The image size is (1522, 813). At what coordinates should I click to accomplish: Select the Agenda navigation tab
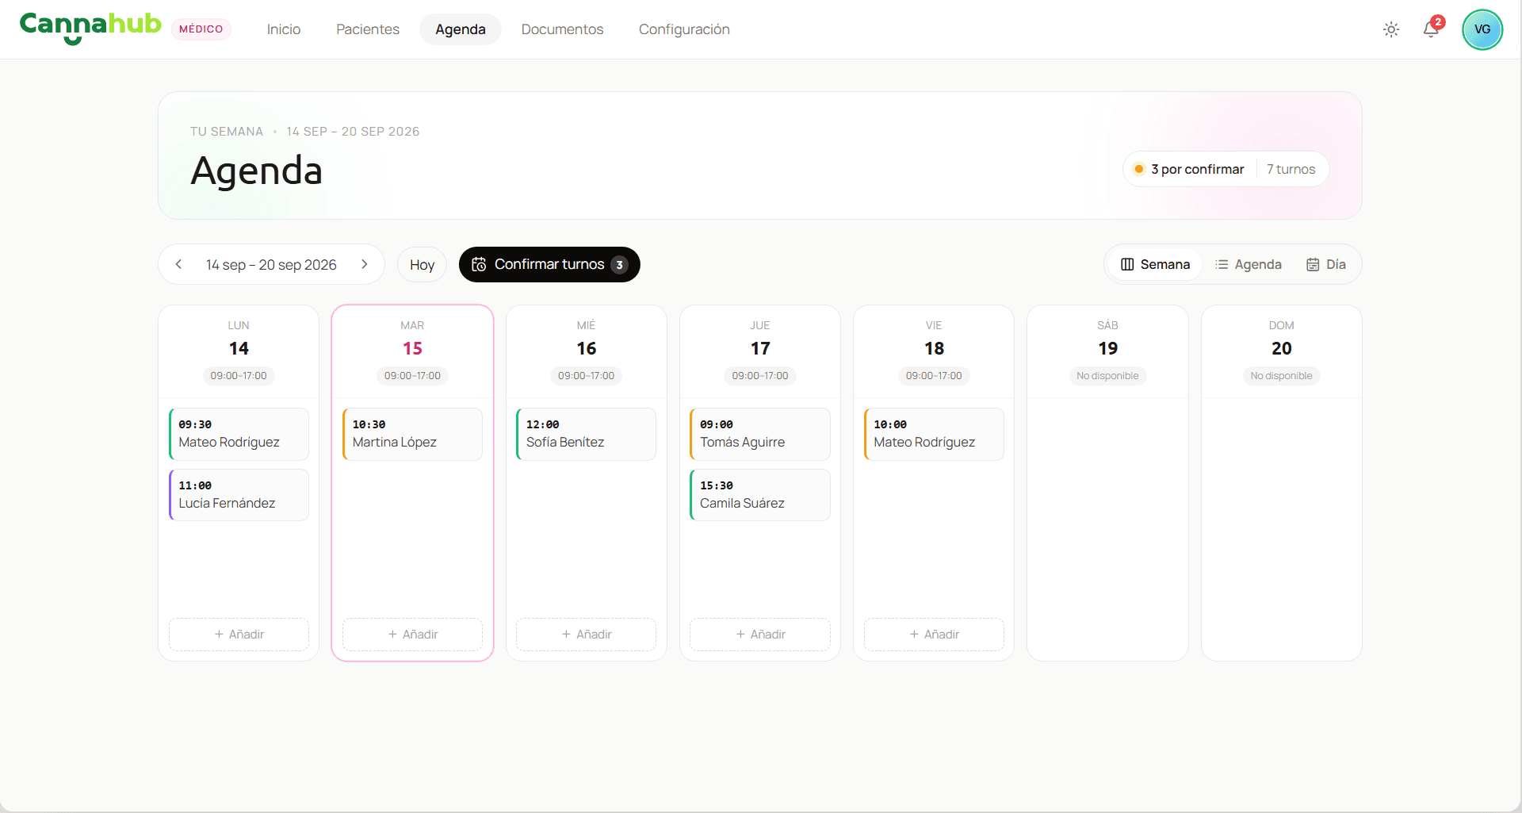[x=461, y=29]
